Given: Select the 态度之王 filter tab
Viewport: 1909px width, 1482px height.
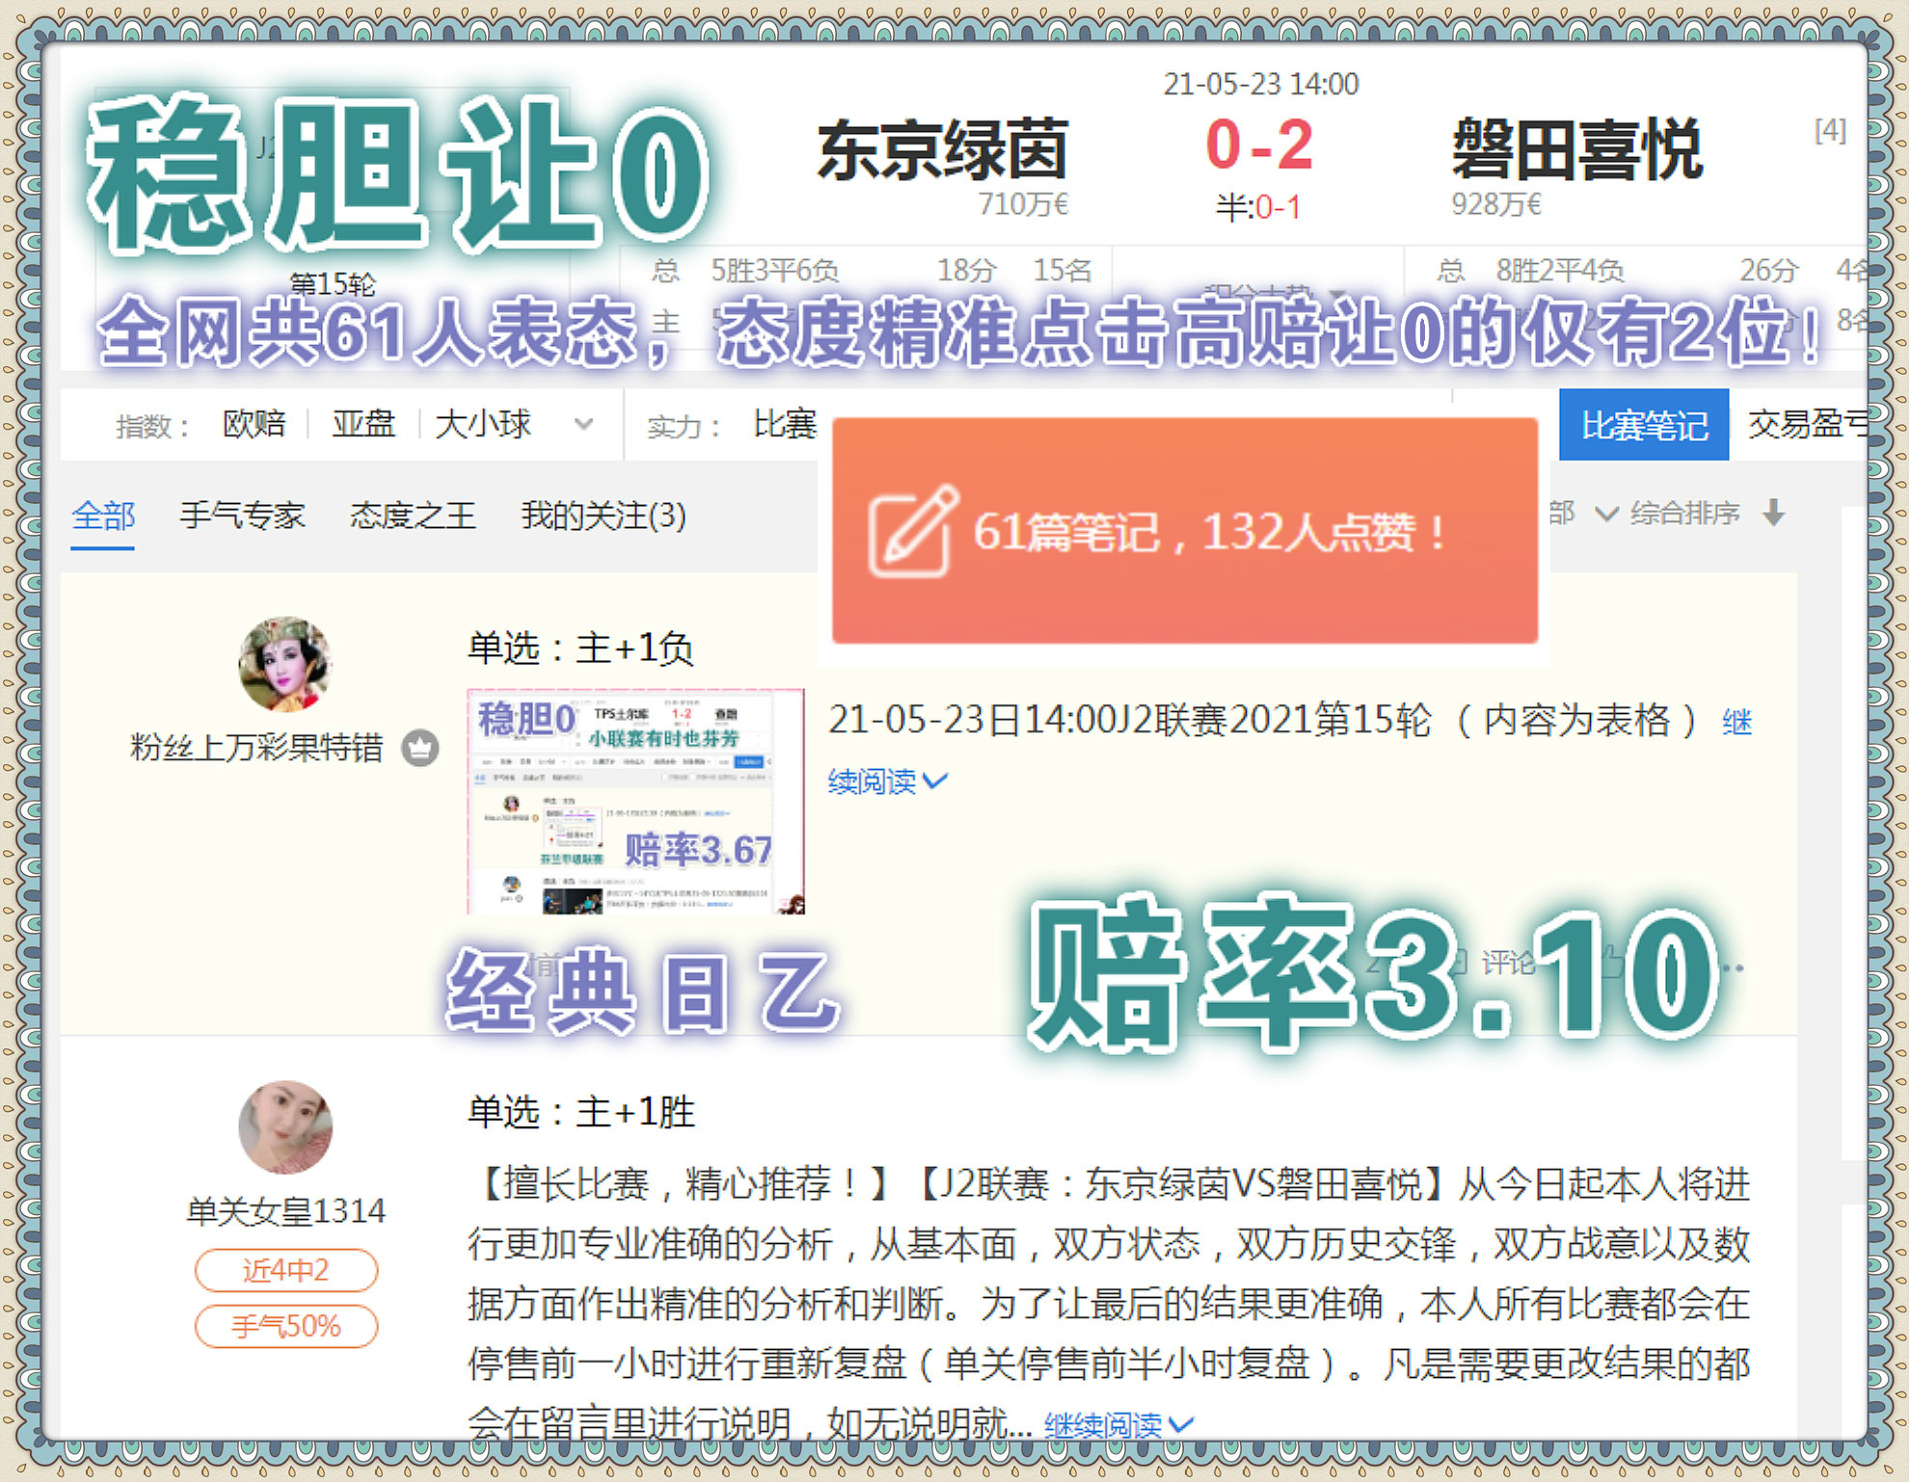Looking at the screenshot, I should [x=413, y=516].
